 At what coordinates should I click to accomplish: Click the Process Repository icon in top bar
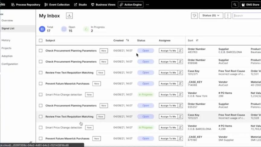pyautogui.click(x=13, y=5)
